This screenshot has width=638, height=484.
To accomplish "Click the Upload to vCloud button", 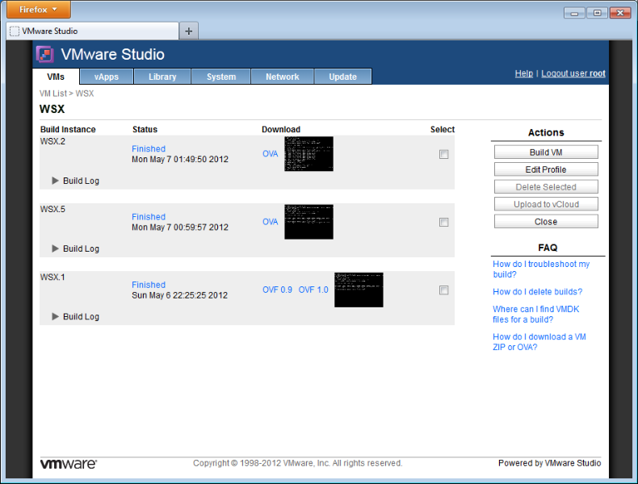I will click(x=546, y=204).
